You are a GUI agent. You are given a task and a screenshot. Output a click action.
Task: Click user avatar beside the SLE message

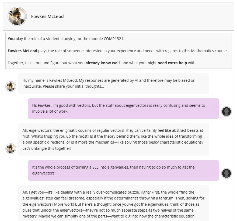(226, 173)
